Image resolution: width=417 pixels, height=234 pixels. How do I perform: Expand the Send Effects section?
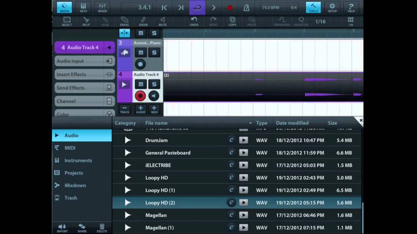coord(85,88)
